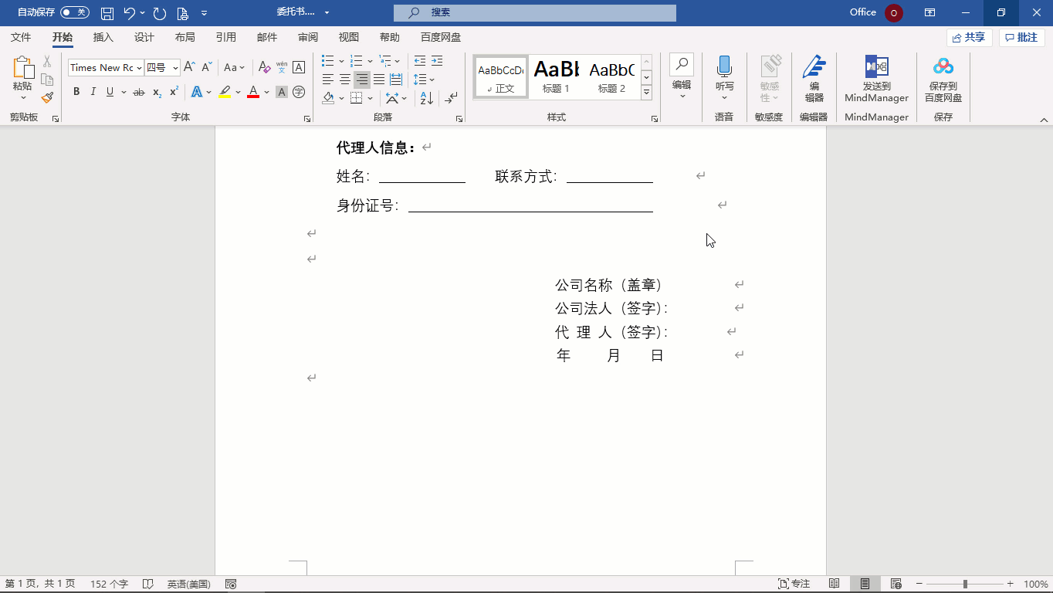This screenshot has width=1053, height=593.
Task: Save the document using the ribbon save icon
Action: point(107,12)
